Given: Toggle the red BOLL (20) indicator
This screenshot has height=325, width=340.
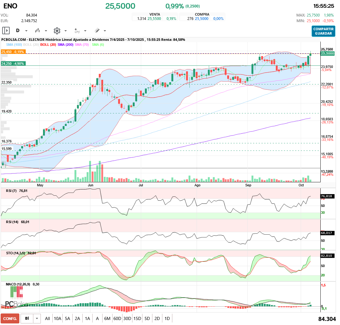Looking at the screenshot, I should [x=48, y=45].
